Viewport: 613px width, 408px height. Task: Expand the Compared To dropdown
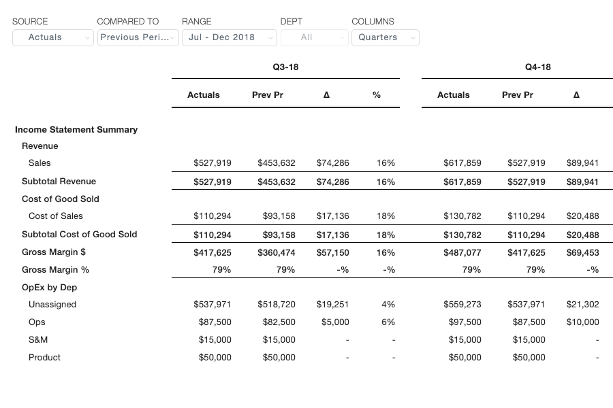(x=138, y=37)
